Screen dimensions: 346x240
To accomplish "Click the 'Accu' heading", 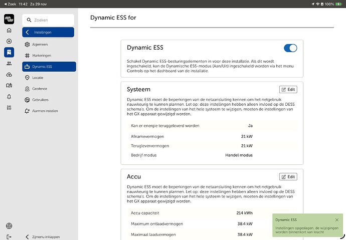I will 134,176.
